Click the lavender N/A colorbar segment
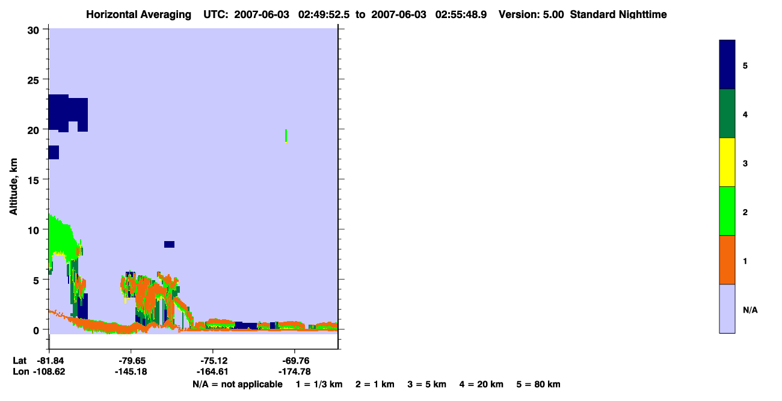This screenshot has height=401, width=782. 727,308
